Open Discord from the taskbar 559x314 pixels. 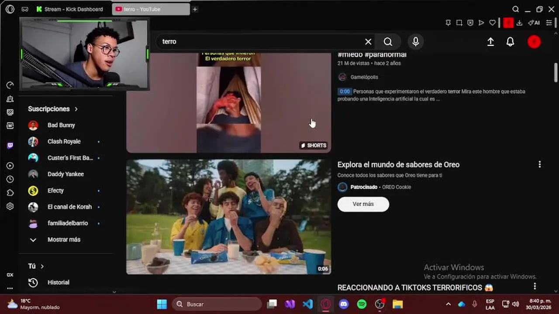344,304
